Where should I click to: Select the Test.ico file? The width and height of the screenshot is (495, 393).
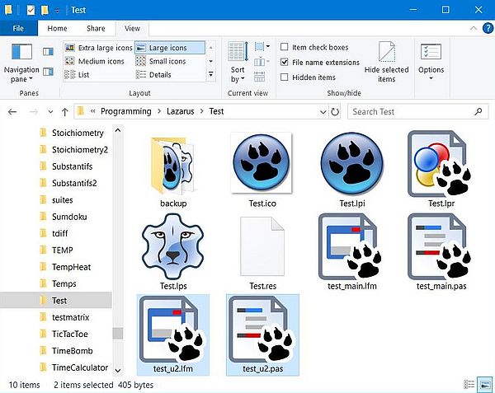262,171
